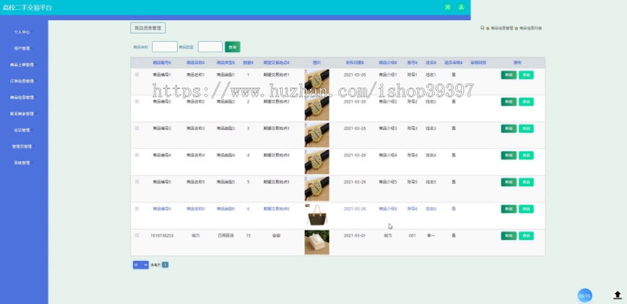Click 查看 button for the 纸巾 row

526,236
